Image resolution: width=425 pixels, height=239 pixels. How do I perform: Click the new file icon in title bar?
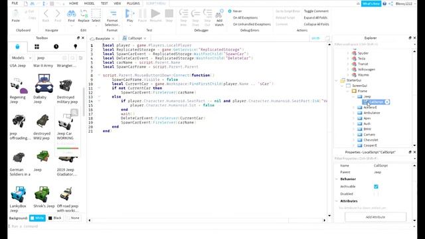[26, 3]
